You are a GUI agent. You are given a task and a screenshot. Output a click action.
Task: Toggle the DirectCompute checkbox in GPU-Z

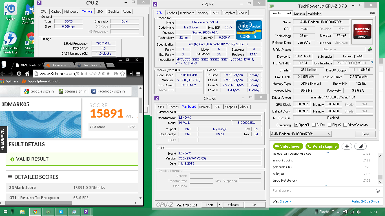(345, 125)
